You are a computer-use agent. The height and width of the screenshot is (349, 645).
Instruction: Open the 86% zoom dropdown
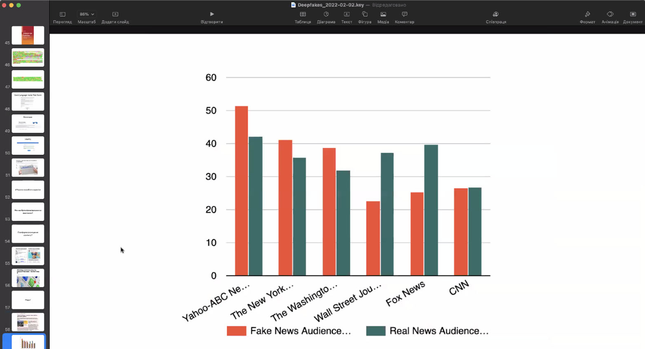pos(87,14)
